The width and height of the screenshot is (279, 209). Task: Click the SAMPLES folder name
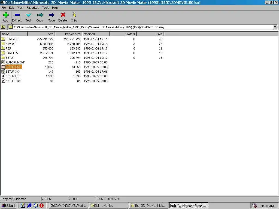click(12, 53)
